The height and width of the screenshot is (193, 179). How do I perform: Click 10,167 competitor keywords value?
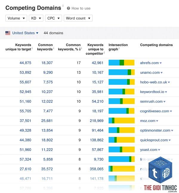coord(98,73)
